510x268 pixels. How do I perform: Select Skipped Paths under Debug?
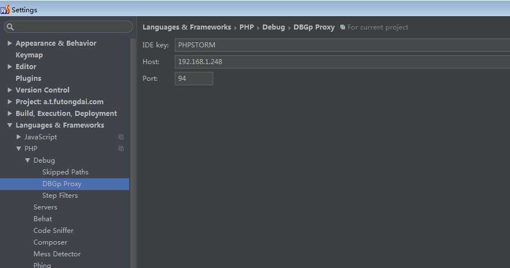click(x=65, y=172)
